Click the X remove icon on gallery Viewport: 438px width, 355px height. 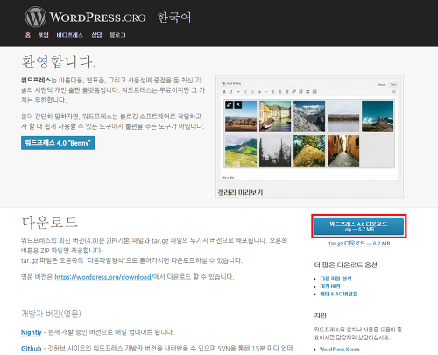click(x=238, y=104)
